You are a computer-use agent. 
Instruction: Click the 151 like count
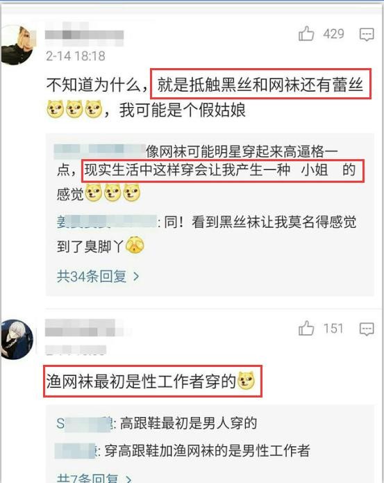333,328
